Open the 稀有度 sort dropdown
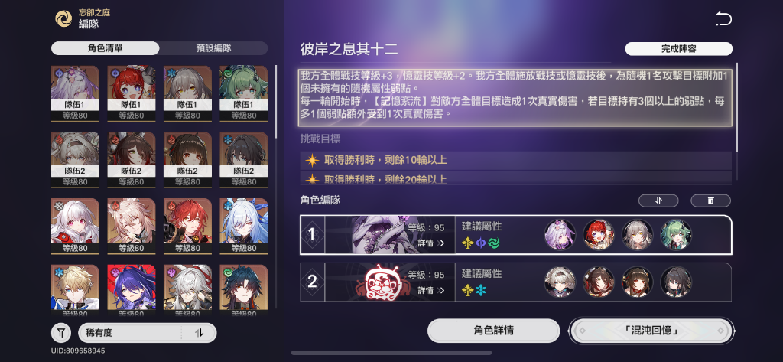This screenshot has height=362, width=783. (129, 332)
